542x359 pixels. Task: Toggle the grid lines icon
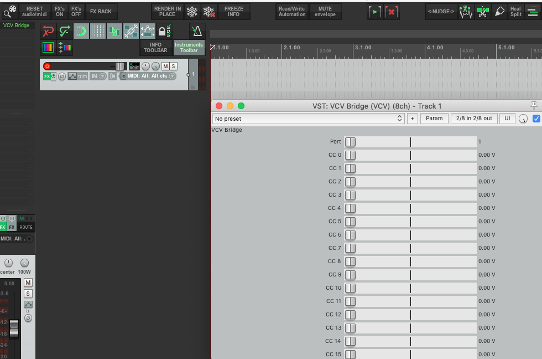tap(97, 31)
